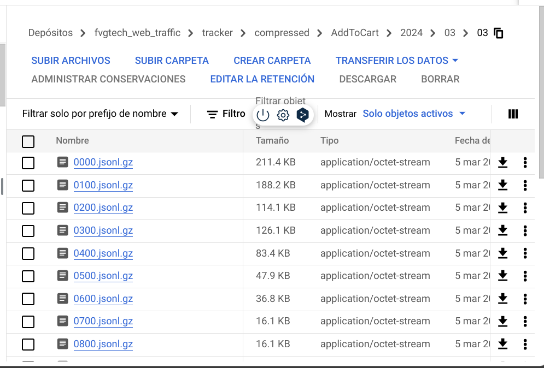Open more actions for 0800.jsonl.gz
Image resolution: width=544 pixels, height=368 pixels.
(525, 344)
